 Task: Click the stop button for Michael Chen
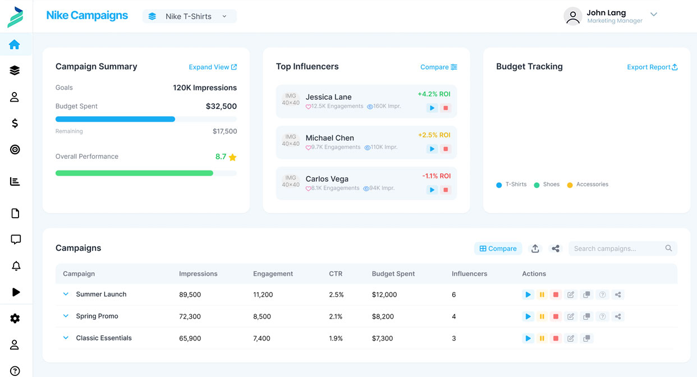446,149
